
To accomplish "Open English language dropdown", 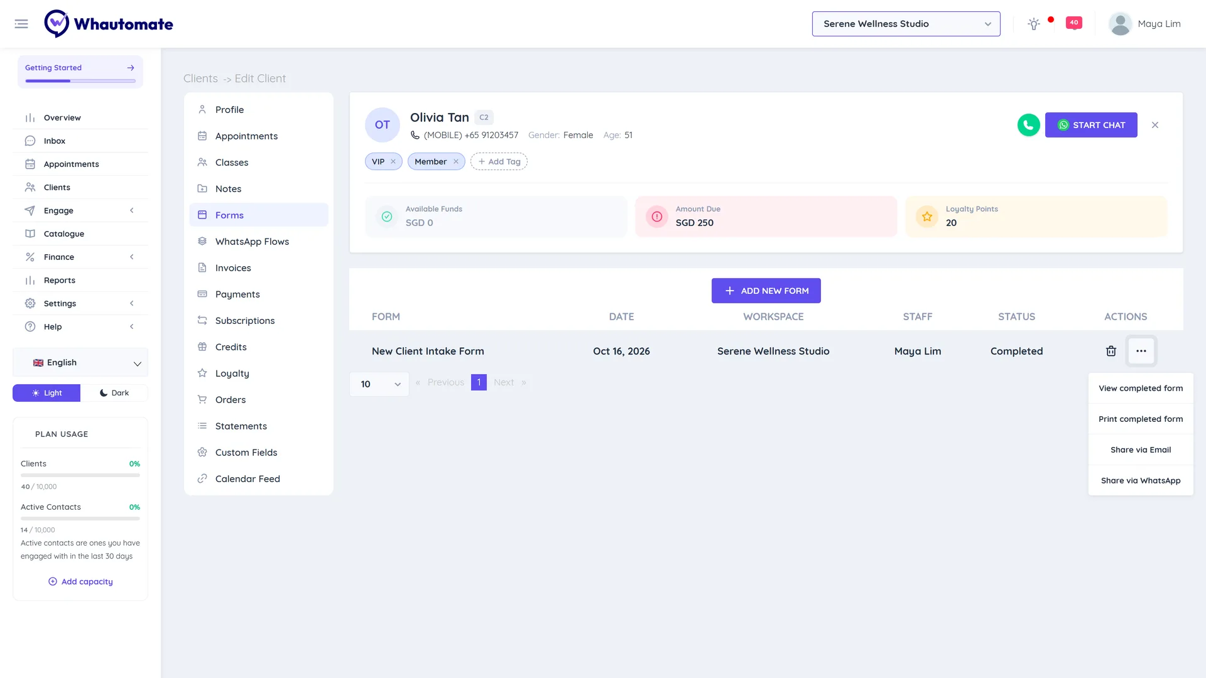I will point(80,363).
